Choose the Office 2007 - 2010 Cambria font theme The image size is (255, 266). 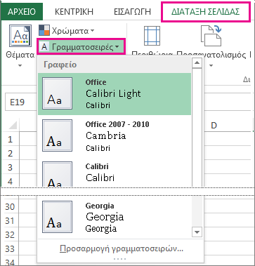pyautogui.click(x=115, y=136)
